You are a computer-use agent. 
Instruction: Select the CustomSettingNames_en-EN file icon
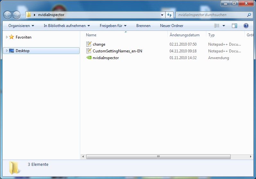coord(89,51)
